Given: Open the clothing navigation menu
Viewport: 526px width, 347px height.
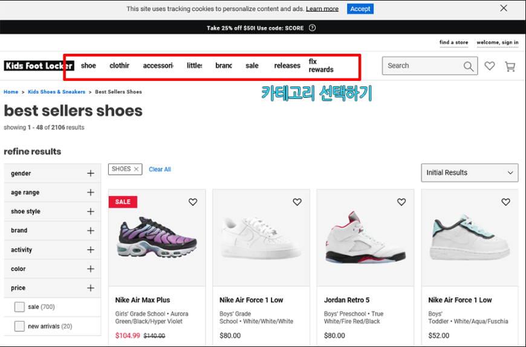Looking at the screenshot, I should click(120, 66).
